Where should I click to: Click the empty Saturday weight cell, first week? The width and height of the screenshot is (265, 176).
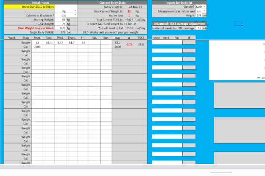pyautogui.click(x=94, y=43)
